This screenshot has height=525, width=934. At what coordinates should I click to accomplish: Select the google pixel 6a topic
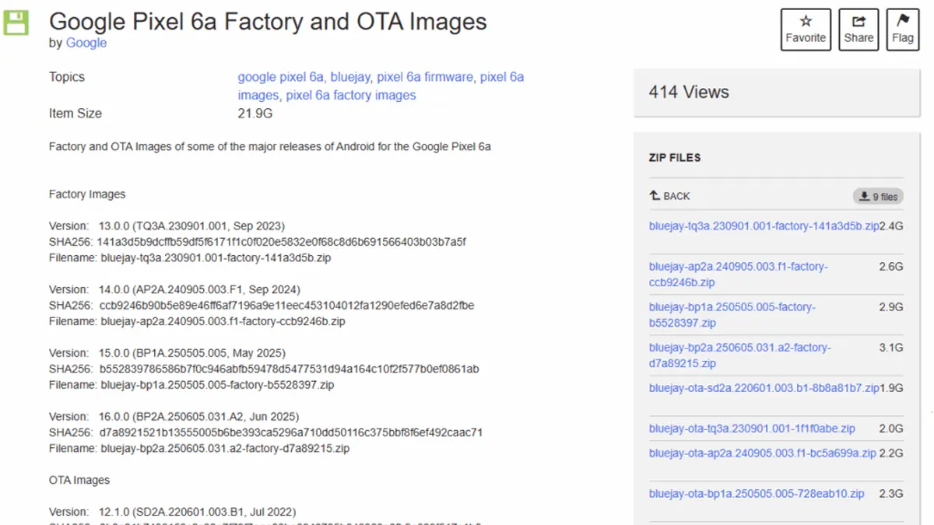[x=283, y=77]
